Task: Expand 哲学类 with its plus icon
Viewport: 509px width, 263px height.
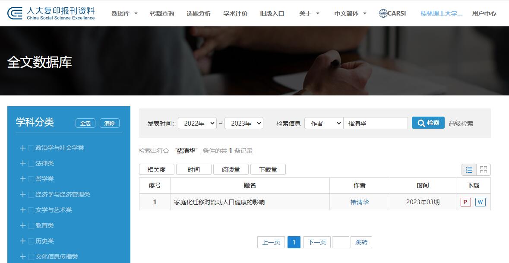Action: tap(23, 179)
